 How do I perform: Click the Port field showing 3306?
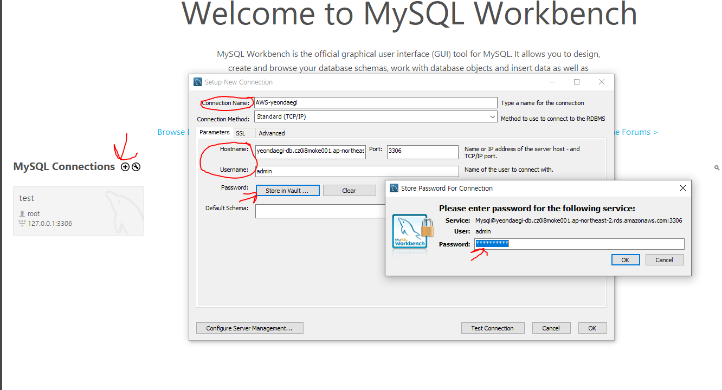point(423,152)
